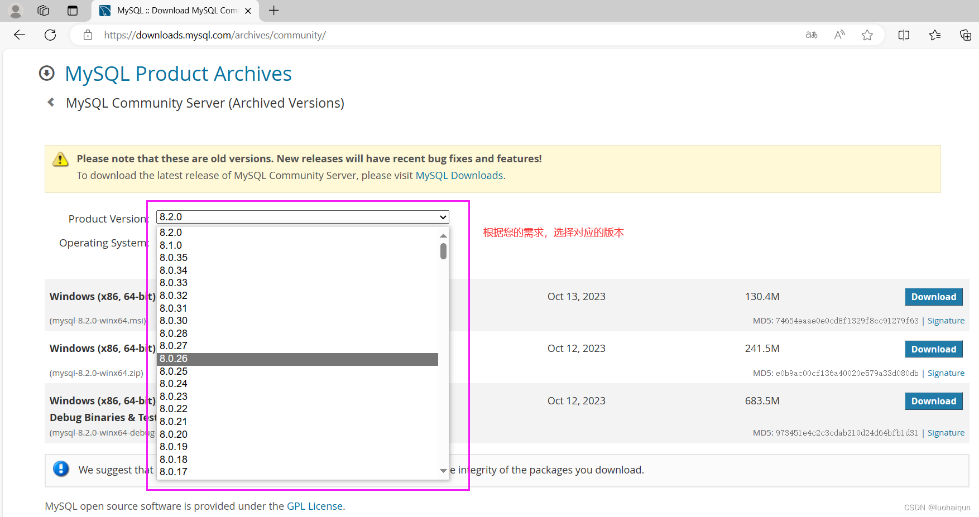The height and width of the screenshot is (517, 979).
Task: Click the 'Oct 13, 2023' date
Action: [x=577, y=297]
